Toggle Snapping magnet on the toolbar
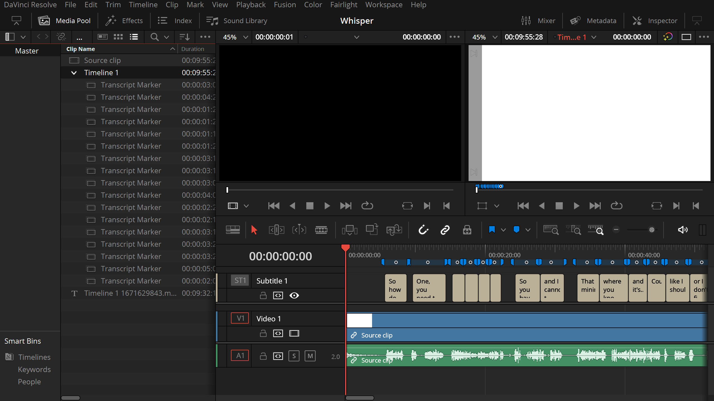714x401 pixels. pos(423,230)
